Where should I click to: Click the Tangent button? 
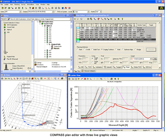click(117, 67)
